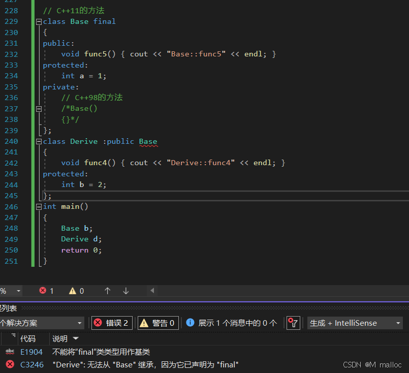Collapse the class Derive block
The height and width of the screenshot is (373, 409).
(39, 141)
